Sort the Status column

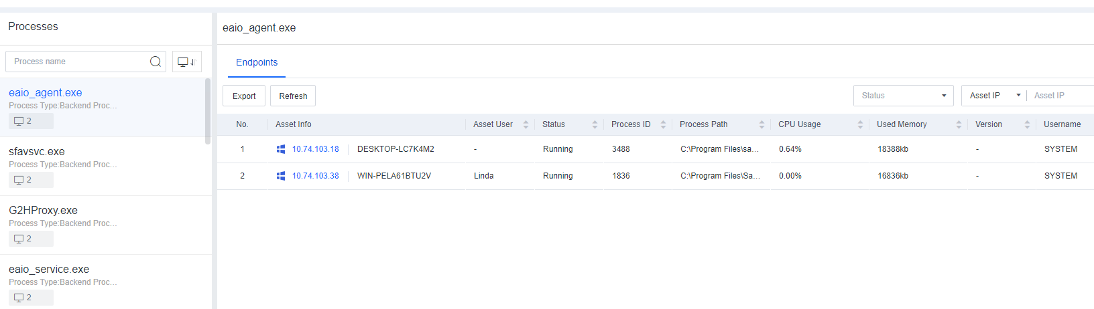tap(595, 124)
